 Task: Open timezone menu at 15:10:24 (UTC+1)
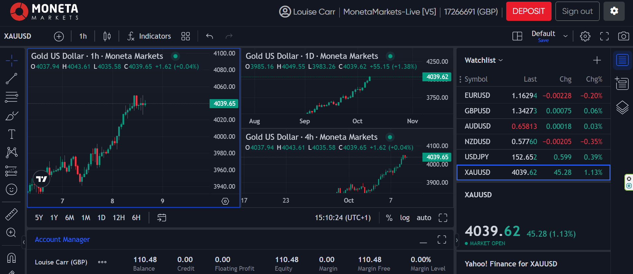click(x=343, y=218)
